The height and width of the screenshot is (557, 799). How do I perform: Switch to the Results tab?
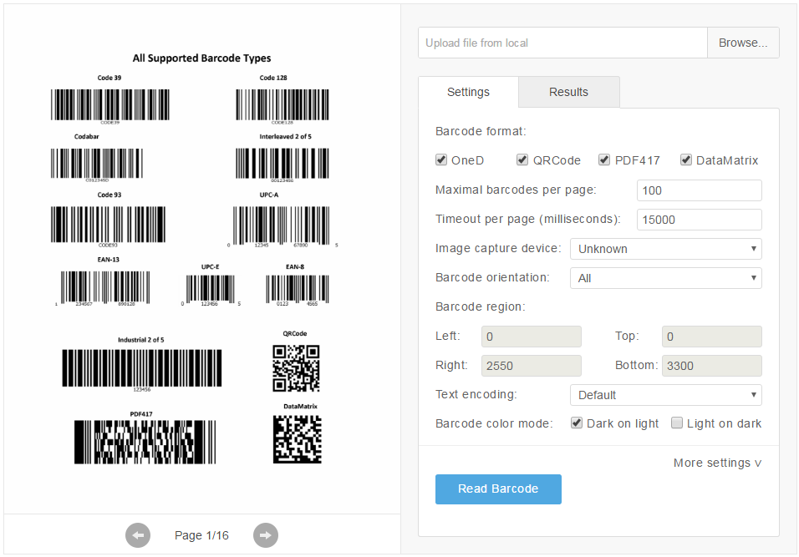click(x=568, y=92)
